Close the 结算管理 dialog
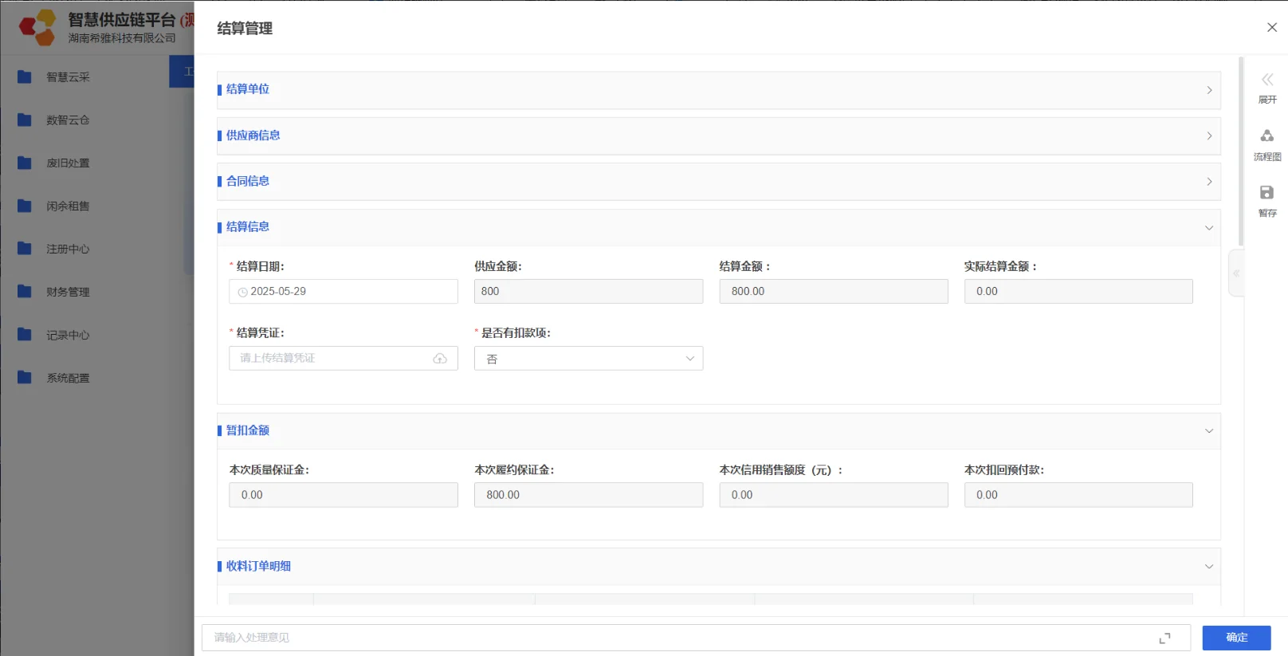 1272,27
